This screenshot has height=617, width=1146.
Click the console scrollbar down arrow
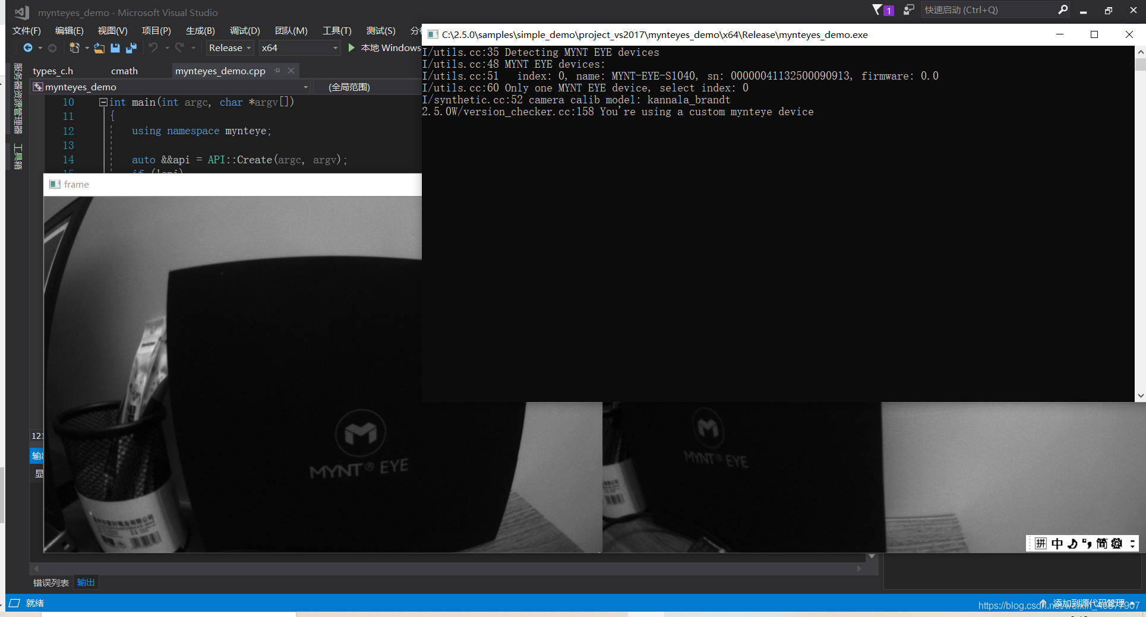1141,395
